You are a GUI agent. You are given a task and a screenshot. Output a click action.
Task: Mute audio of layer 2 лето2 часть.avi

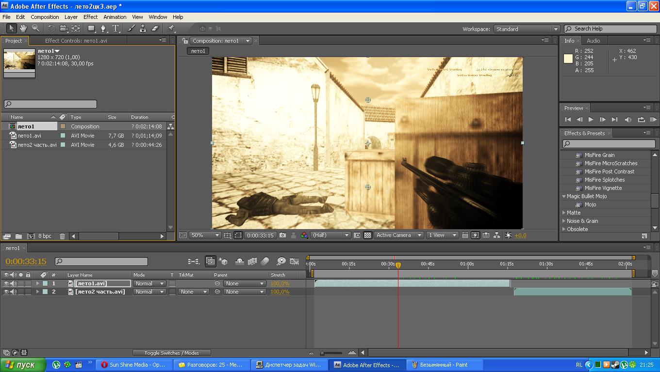coord(14,292)
